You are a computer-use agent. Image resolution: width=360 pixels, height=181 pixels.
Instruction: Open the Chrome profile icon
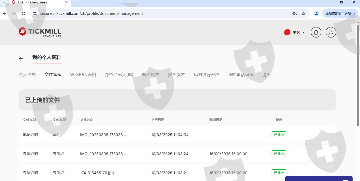[x=317, y=13]
